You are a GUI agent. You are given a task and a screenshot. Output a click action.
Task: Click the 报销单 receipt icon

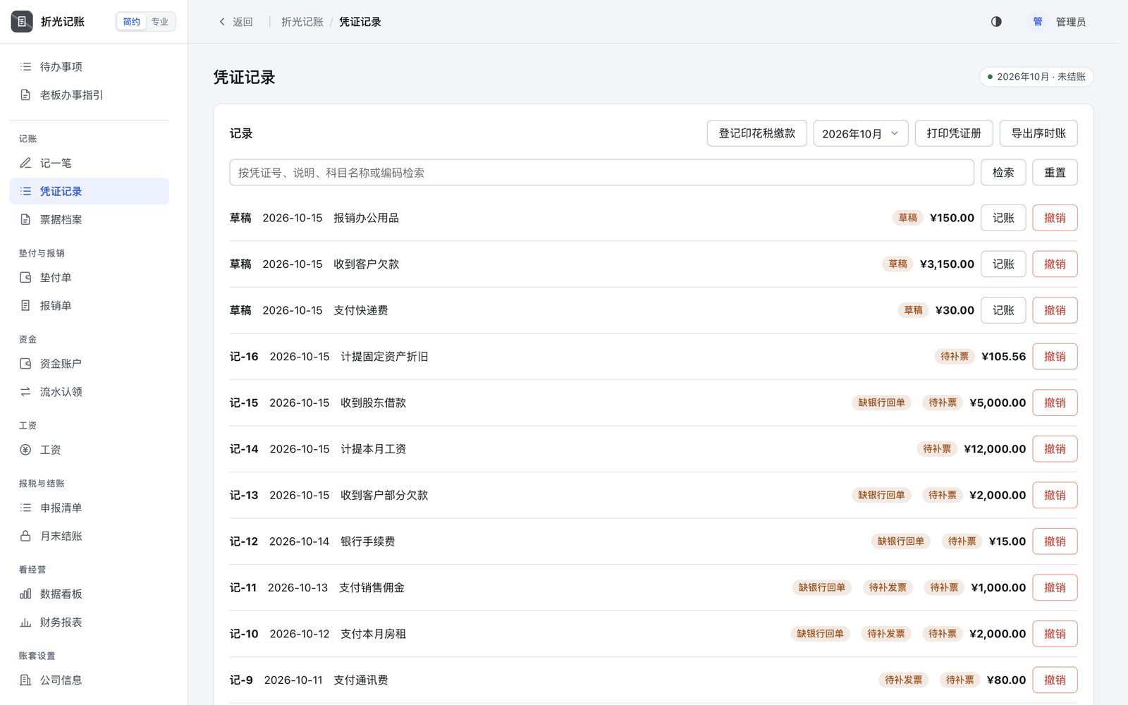[25, 306]
